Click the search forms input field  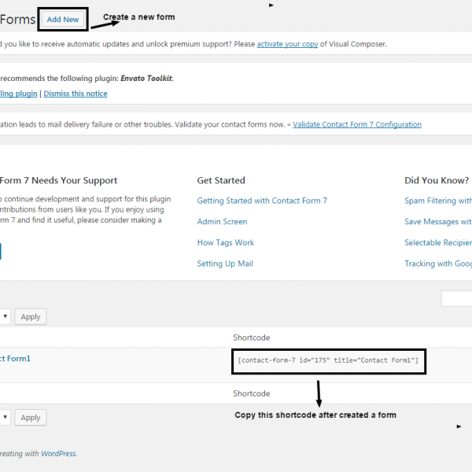pyautogui.click(x=457, y=298)
